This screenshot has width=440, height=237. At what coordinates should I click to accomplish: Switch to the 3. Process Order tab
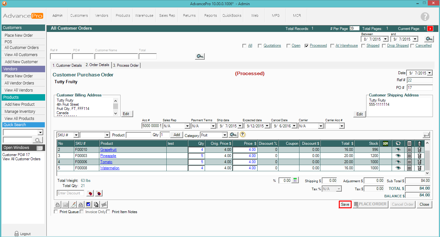[x=126, y=65]
